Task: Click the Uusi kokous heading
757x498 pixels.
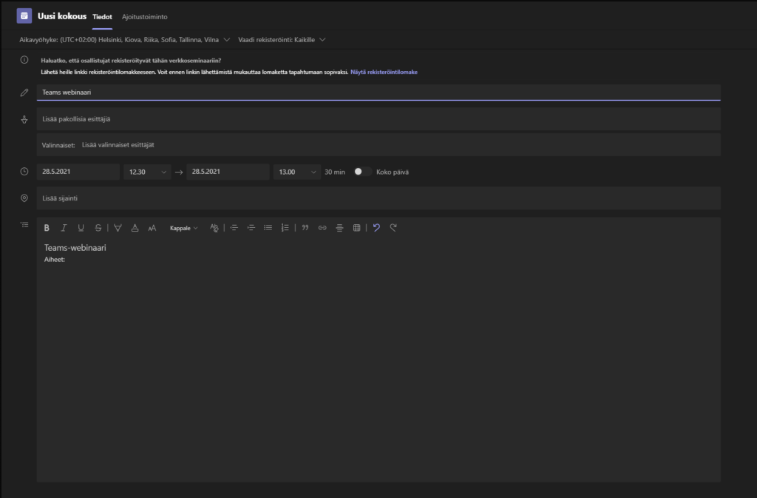Action: tap(62, 16)
